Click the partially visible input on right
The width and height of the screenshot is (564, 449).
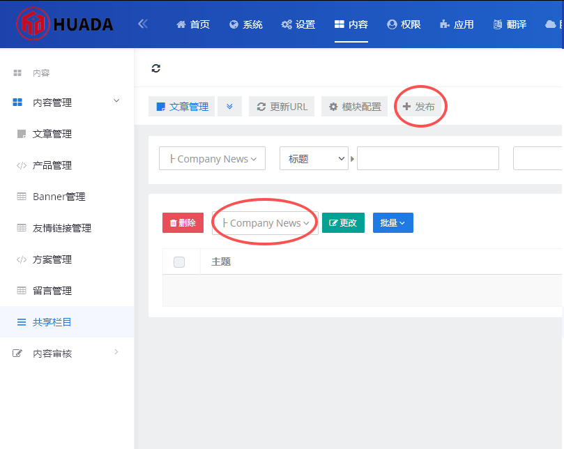[x=538, y=158]
